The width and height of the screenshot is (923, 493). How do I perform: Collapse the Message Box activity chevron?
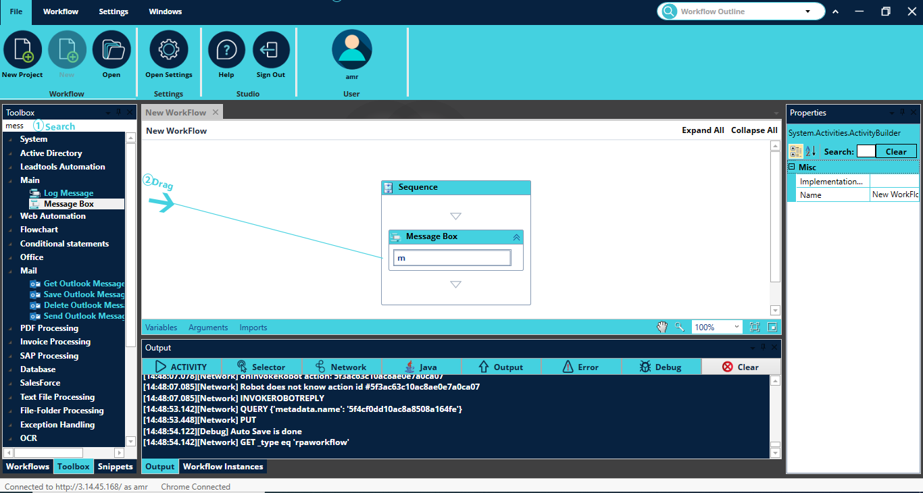516,237
